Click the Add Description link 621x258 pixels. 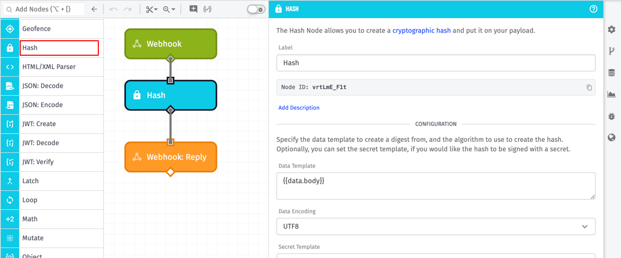(x=299, y=108)
